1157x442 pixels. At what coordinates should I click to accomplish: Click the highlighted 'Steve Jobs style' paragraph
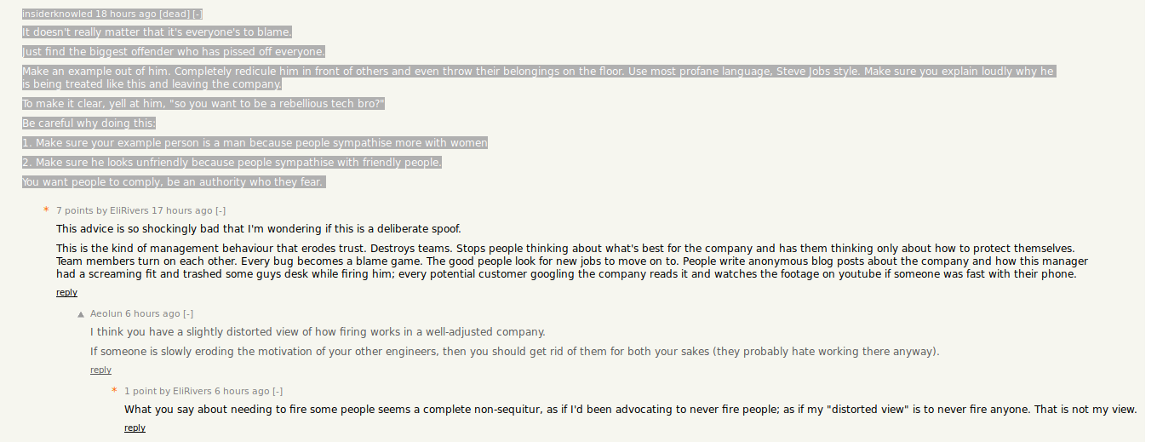539,77
